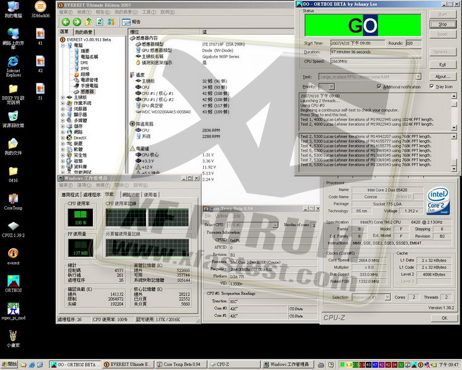The width and height of the screenshot is (462, 370).
Task: Click the Exit button in ORTHOS
Action: [x=442, y=65]
